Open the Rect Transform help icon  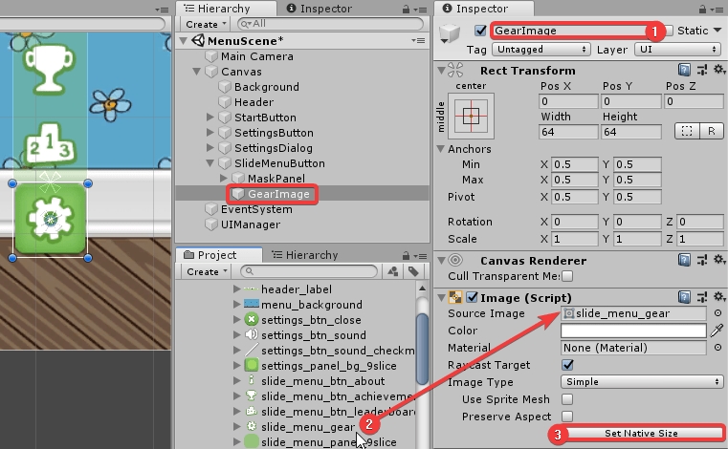click(x=685, y=70)
